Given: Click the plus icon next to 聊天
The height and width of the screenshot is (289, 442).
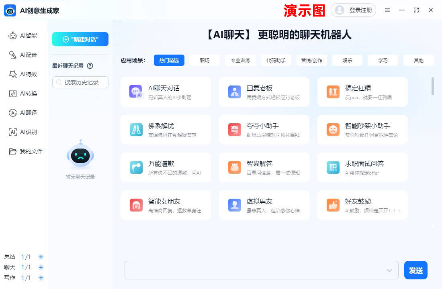Looking at the screenshot, I should 41,267.
